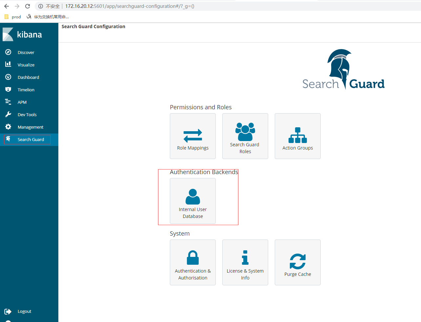Click the Search Guard Roles group icon
This screenshot has width=421, height=322.
pos(245,132)
